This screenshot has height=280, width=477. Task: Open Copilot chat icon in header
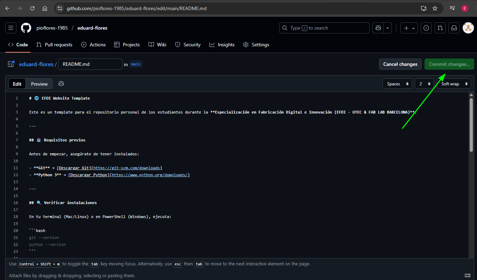(378, 28)
